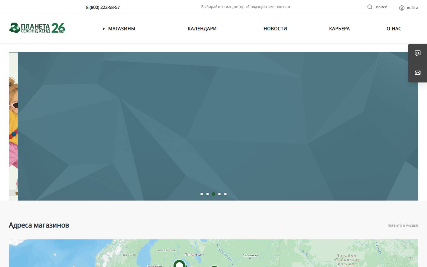Call phone number 8 (800) 222-58-57
Image resolution: width=427 pixels, height=267 pixels.
(103, 7)
